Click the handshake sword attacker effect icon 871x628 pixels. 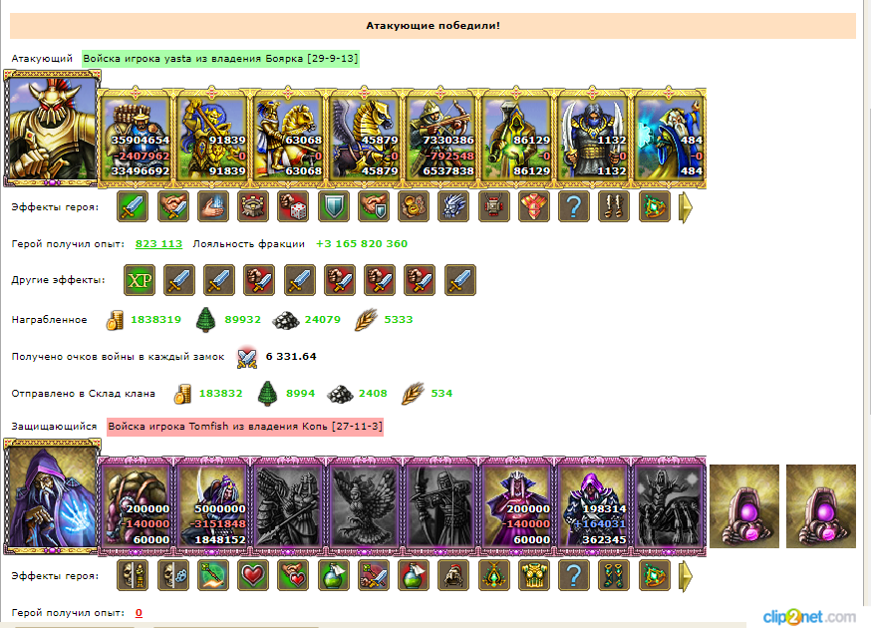(172, 206)
